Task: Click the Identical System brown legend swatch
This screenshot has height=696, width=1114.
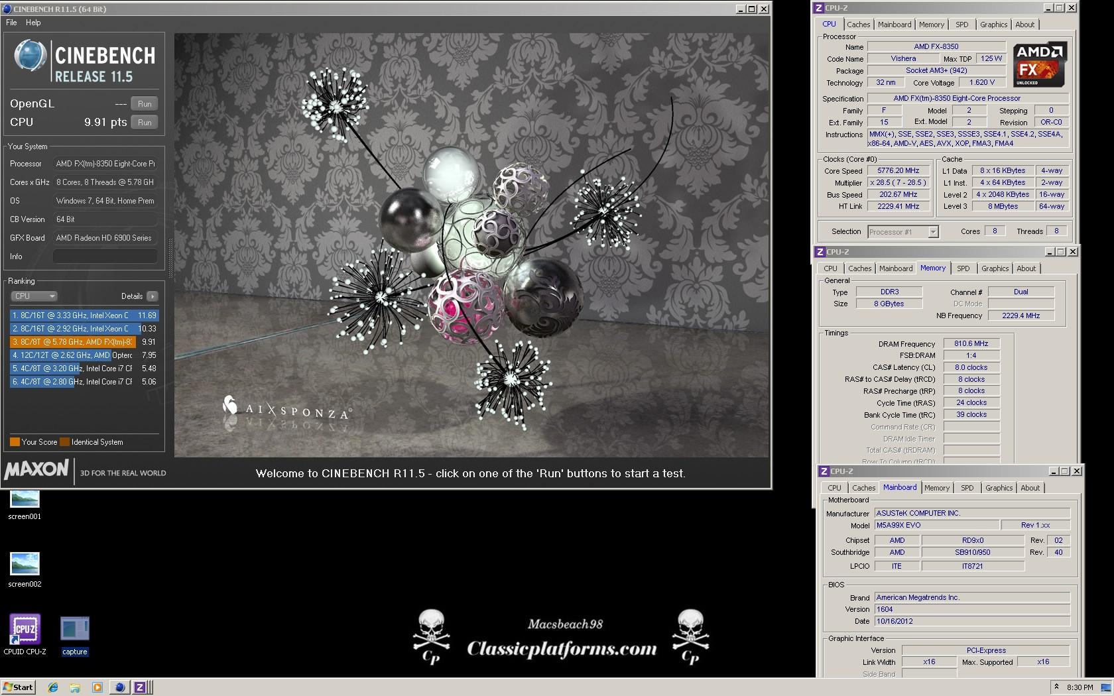Action: click(64, 442)
